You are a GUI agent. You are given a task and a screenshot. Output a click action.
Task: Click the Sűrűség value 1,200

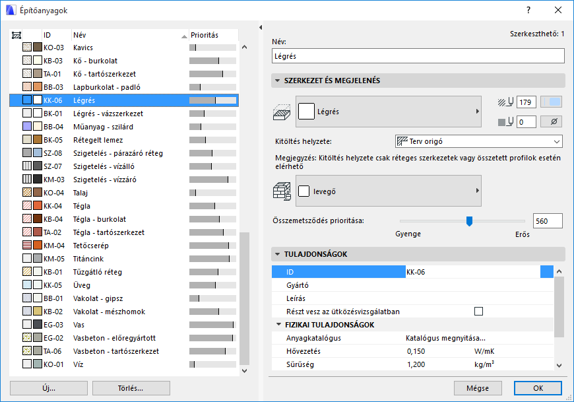click(x=416, y=364)
